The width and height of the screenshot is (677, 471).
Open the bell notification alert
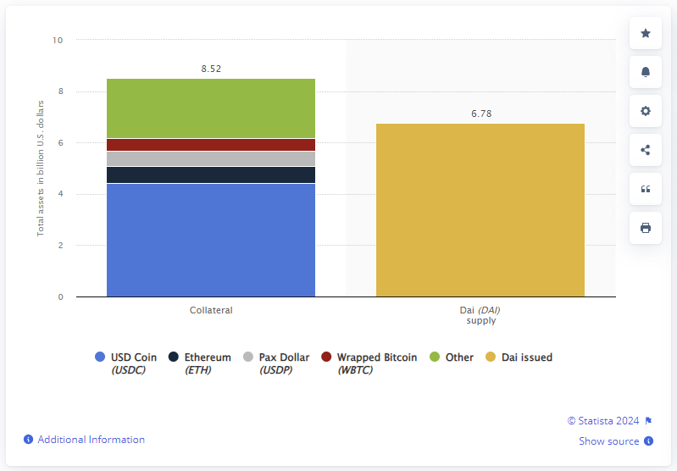646,72
